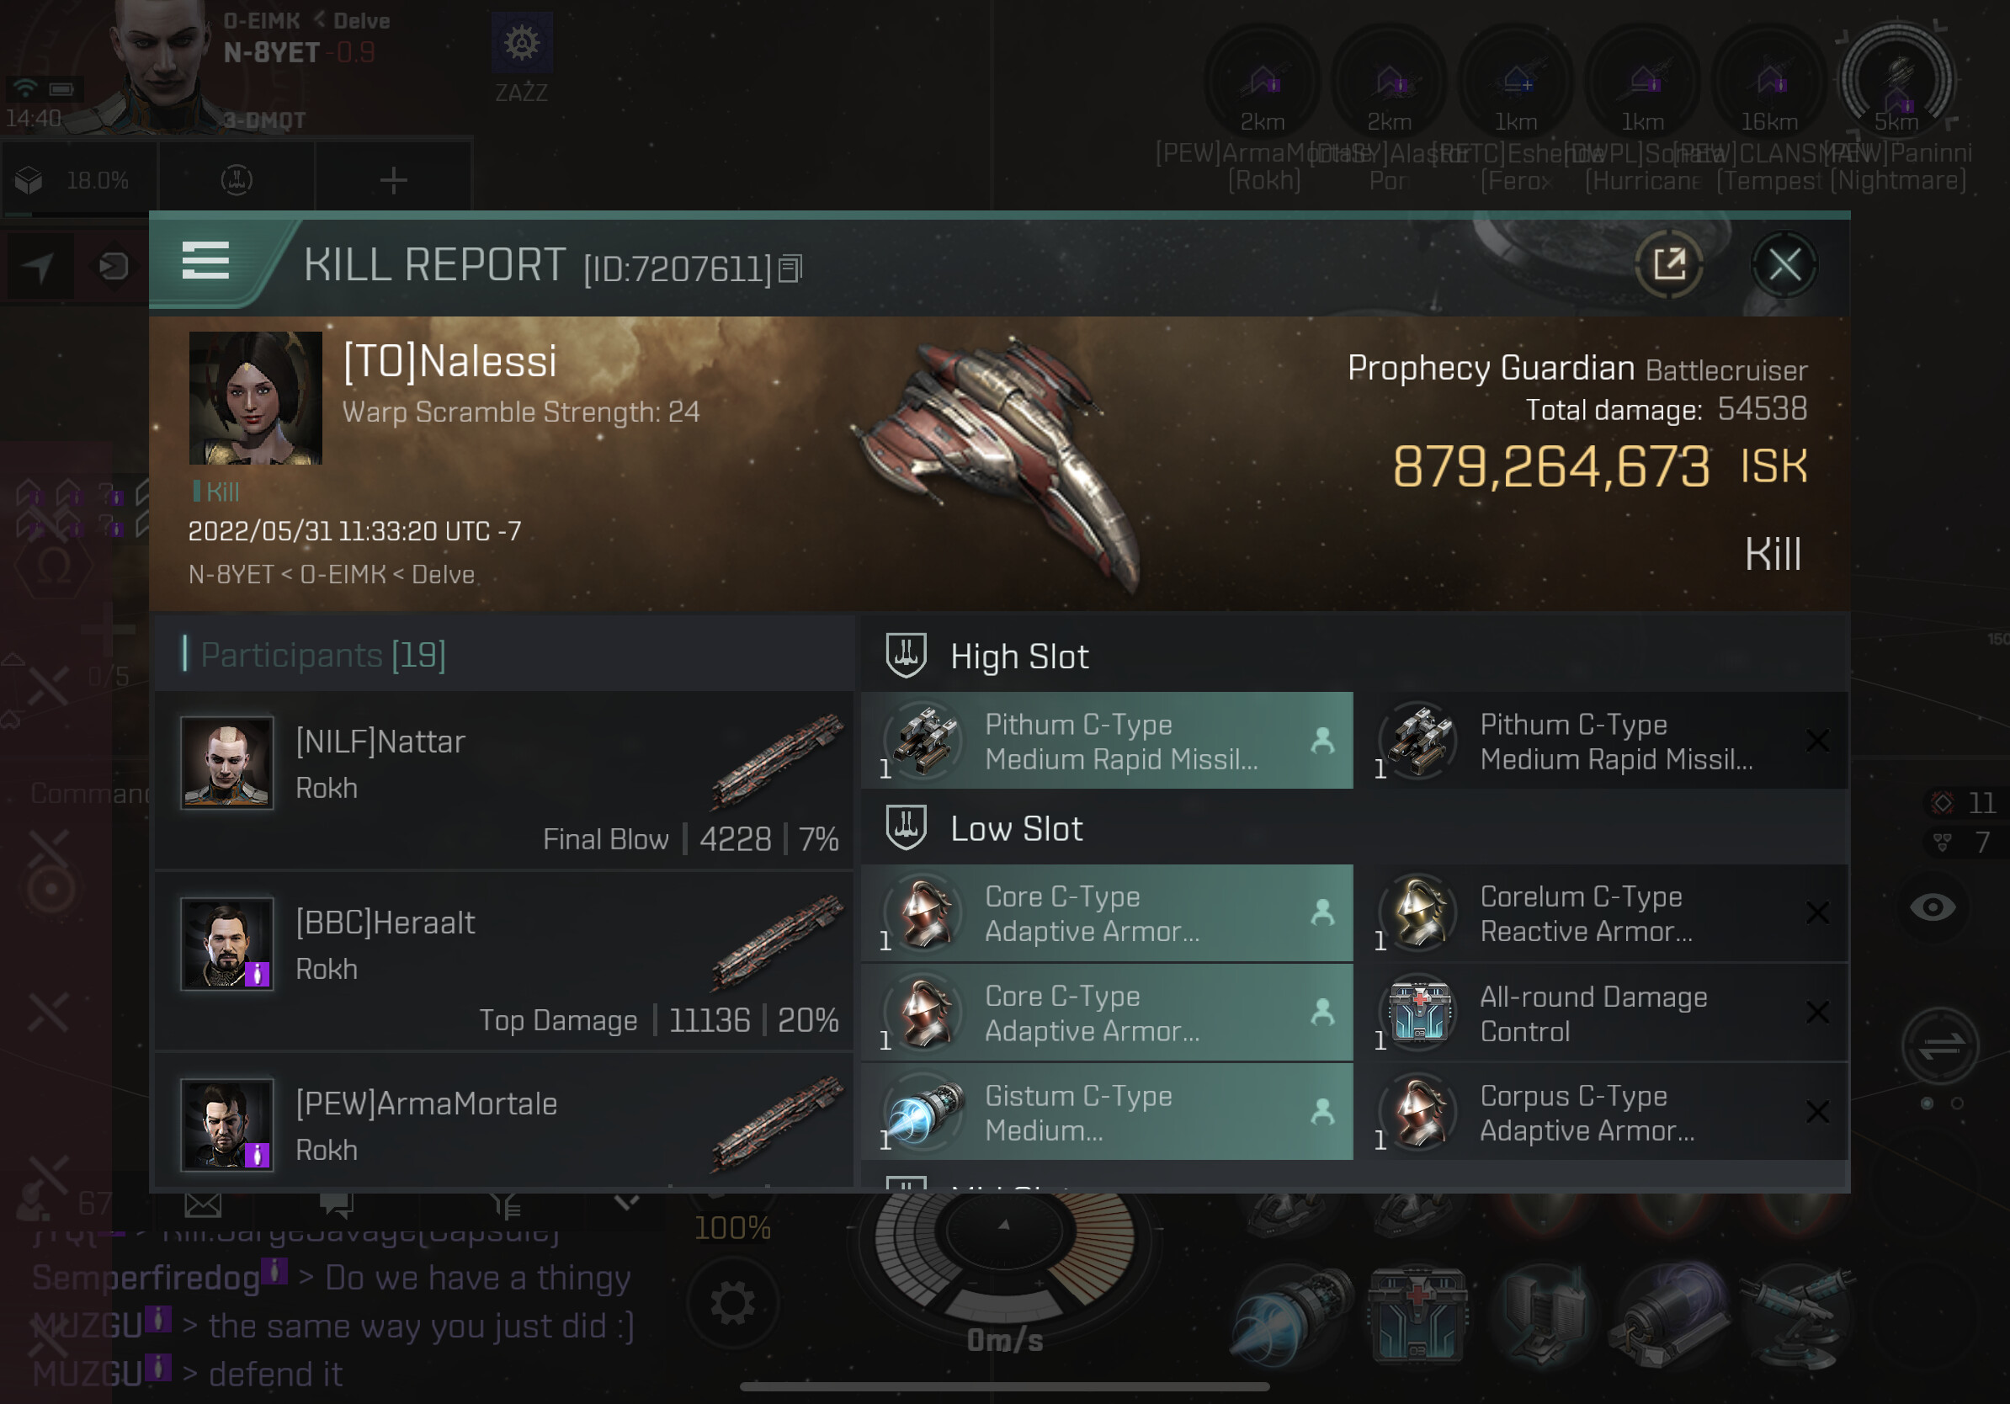Click the [TO]Nalessi victim portrait
Screen dimensions: 2010x1404
tap(256, 398)
